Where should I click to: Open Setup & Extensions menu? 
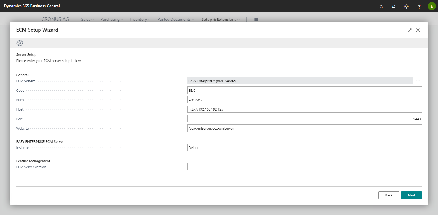point(221,19)
